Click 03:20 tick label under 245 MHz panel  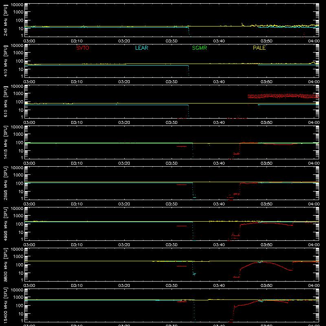(124, 41)
